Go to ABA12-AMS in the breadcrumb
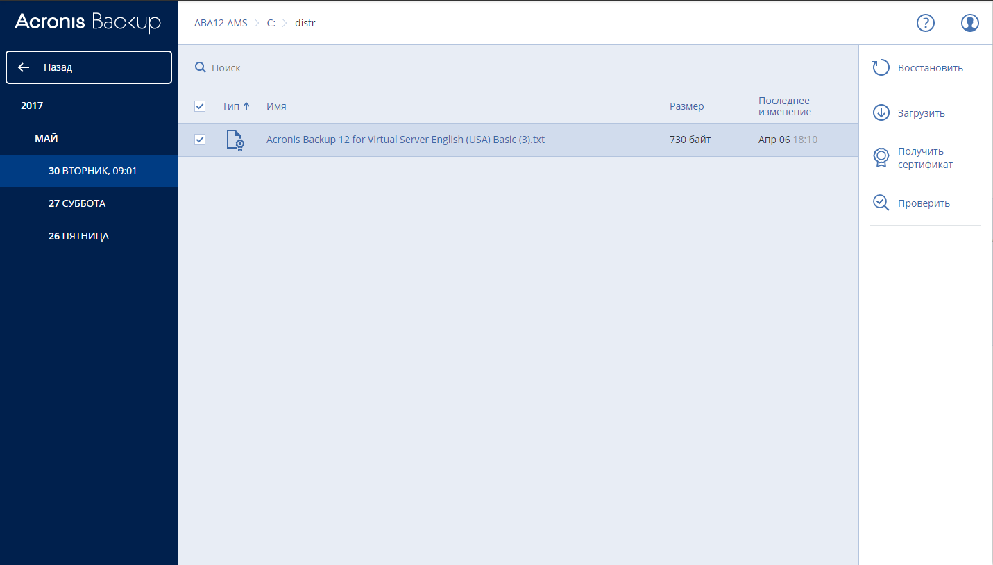 coord(221,23)
